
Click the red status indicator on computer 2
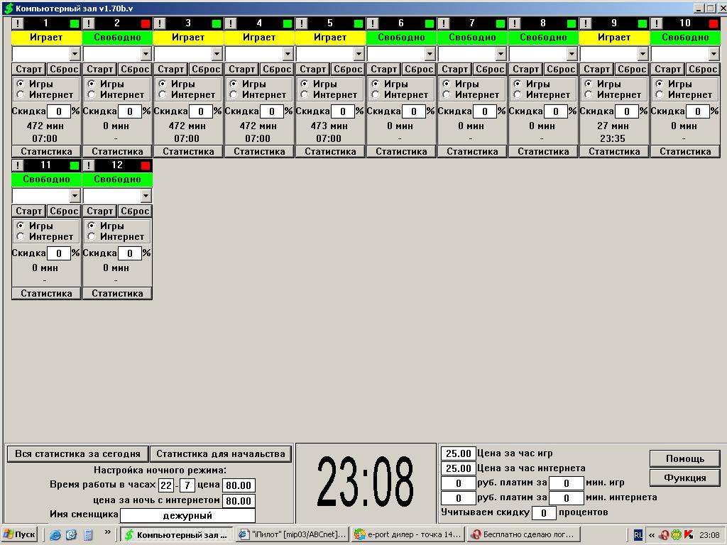146,23
